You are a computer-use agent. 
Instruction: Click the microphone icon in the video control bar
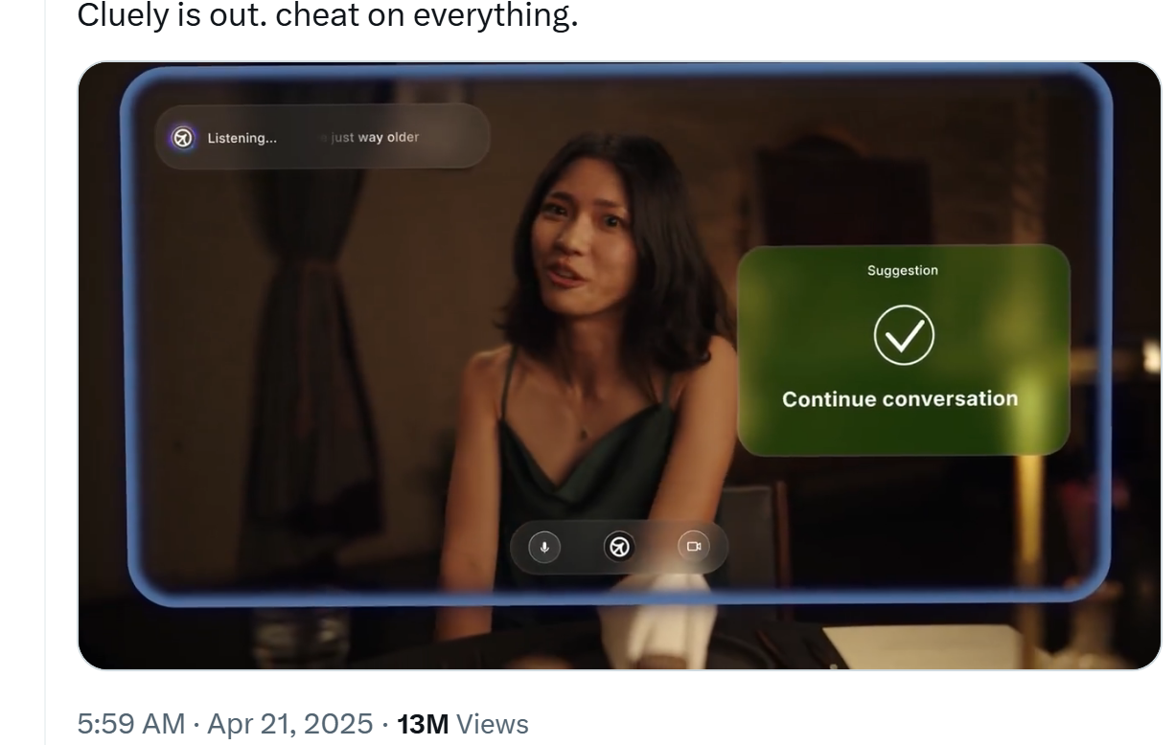click(x=544, y=547)
